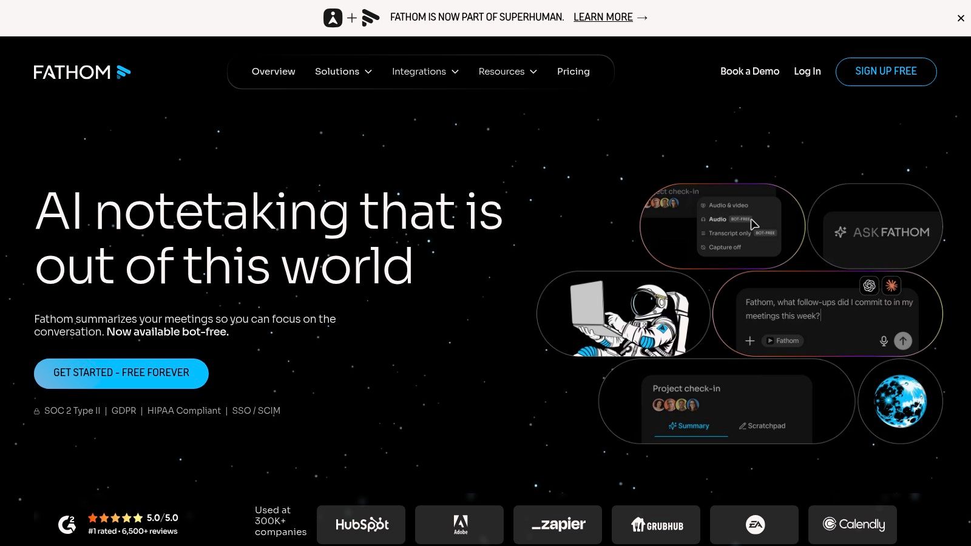The width and height of the screenshot is (971, 546).
Task: Click Get Started - Free Forever button
Action: coord(121,374)
